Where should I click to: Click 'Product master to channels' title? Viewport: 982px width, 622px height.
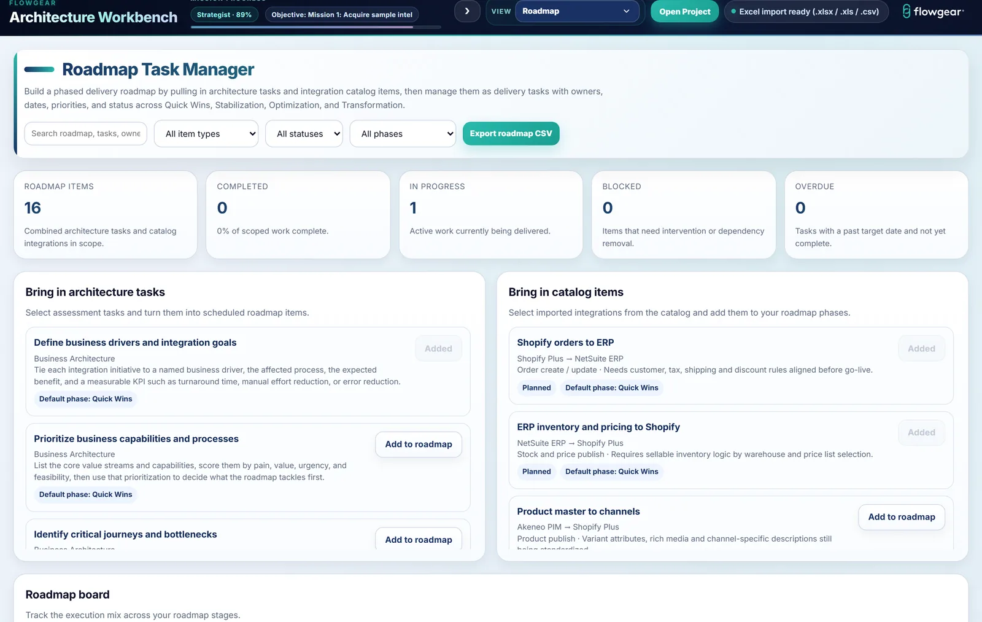[578, 511]
